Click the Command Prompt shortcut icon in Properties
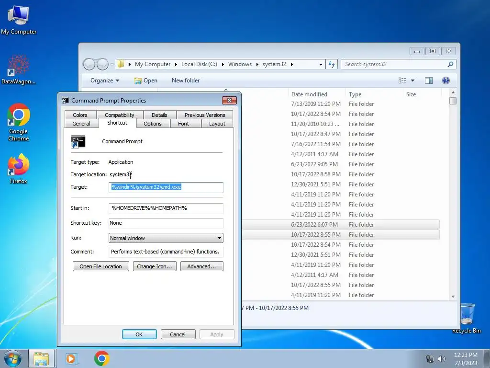 tap(78, 142)
